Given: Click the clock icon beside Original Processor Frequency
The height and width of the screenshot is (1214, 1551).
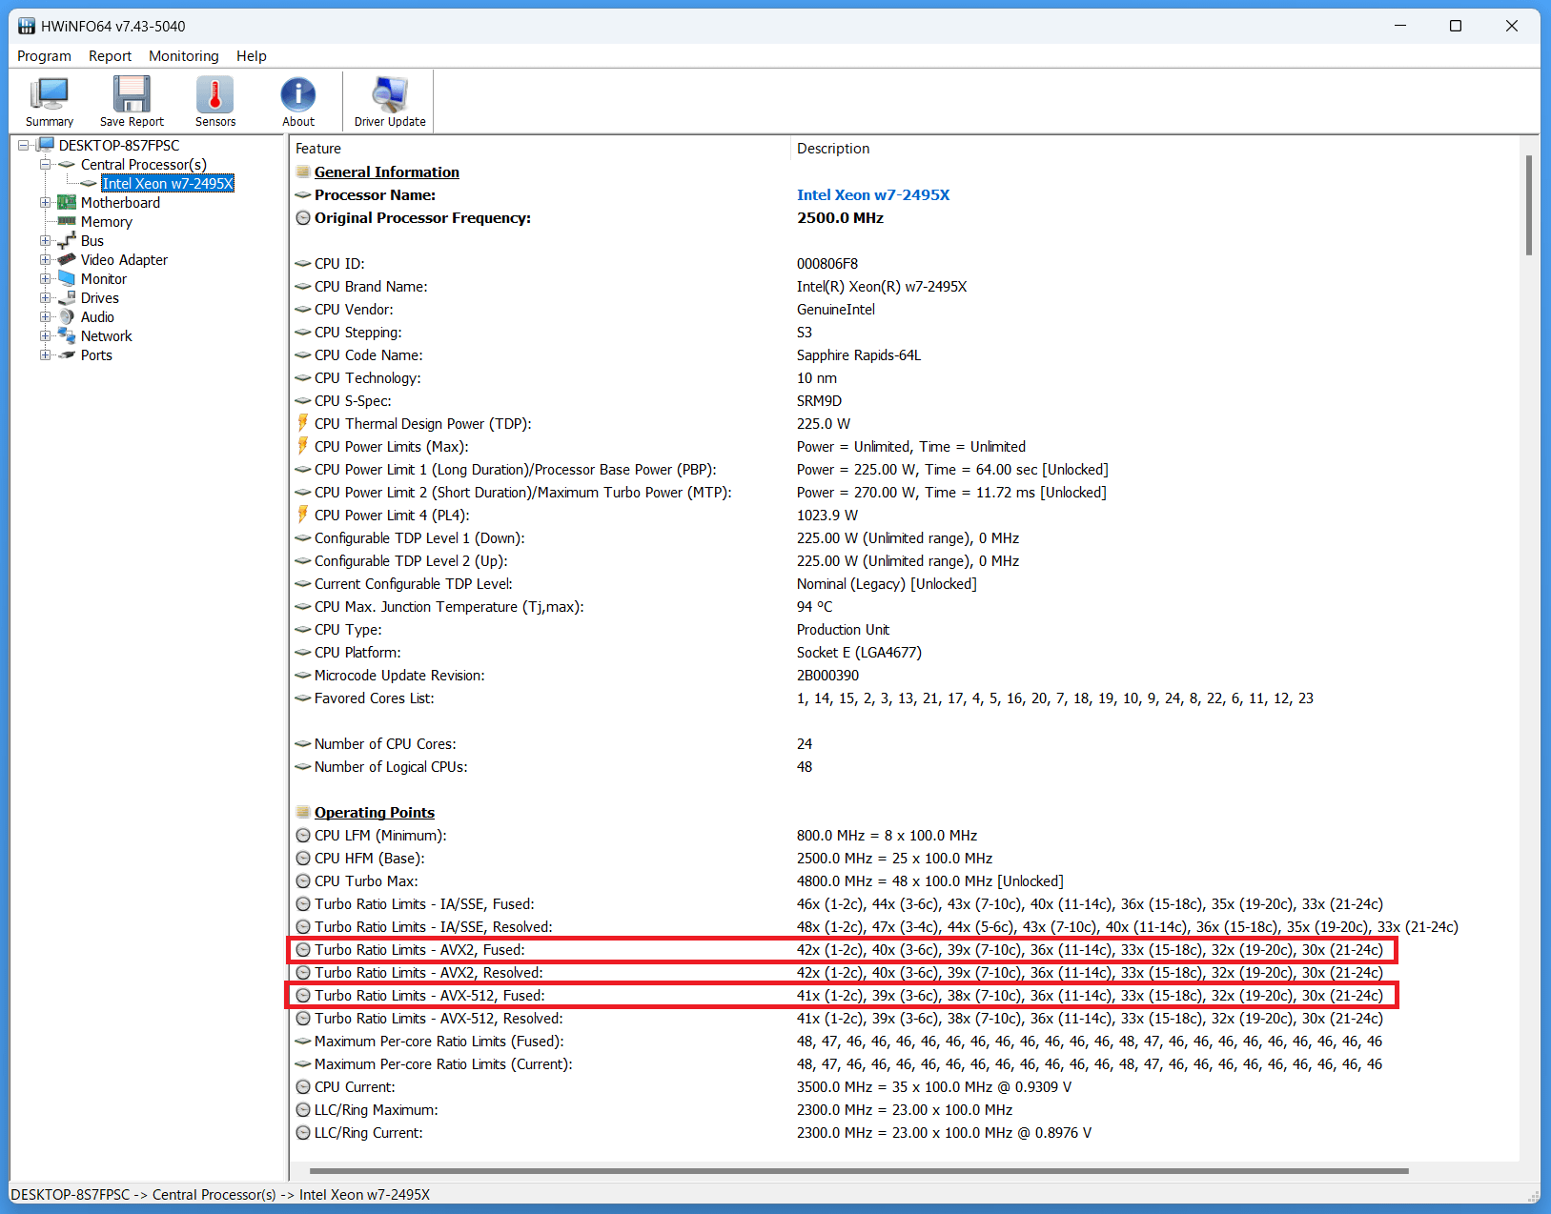Looking at the screenshot, I should coord(303,217).
